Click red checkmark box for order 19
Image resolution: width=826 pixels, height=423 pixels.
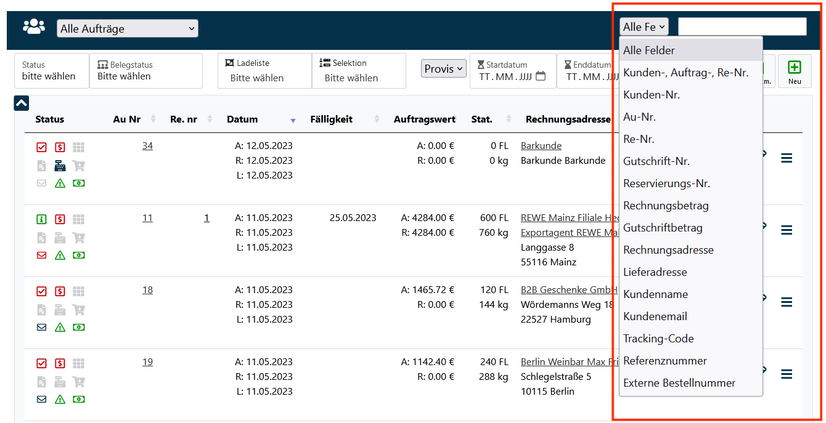pyautogui.click(x=41, y=363)
